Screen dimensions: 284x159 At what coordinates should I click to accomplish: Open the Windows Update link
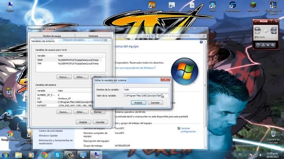48,136
